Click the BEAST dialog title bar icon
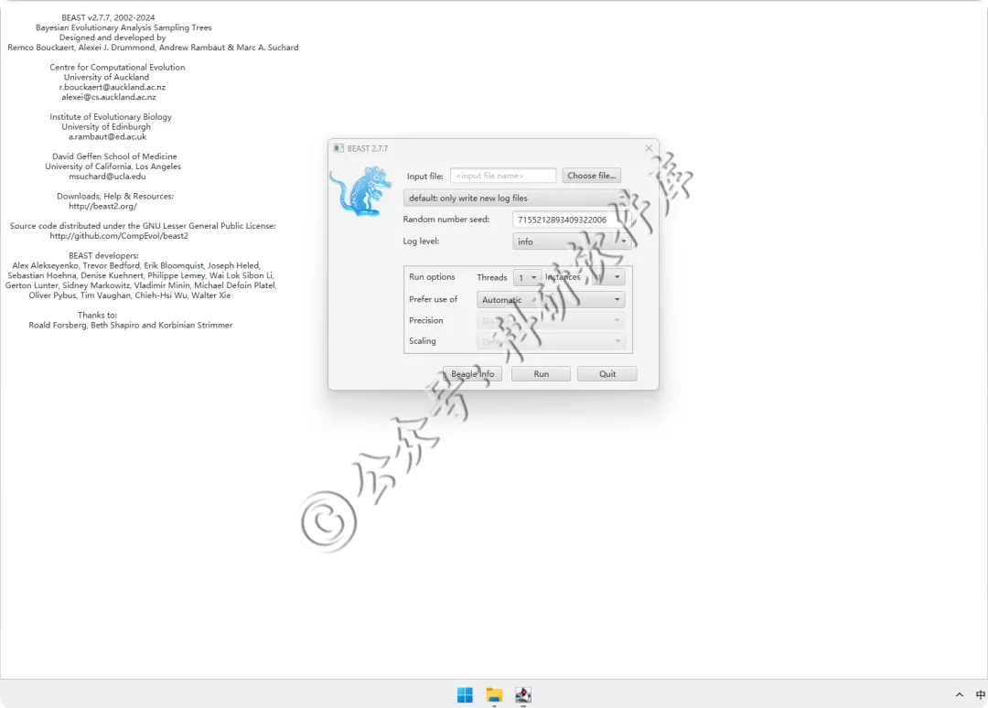The image size is (988, 708). [338, 148]
